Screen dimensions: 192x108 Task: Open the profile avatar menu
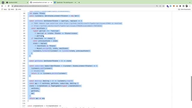click(187, 6)
